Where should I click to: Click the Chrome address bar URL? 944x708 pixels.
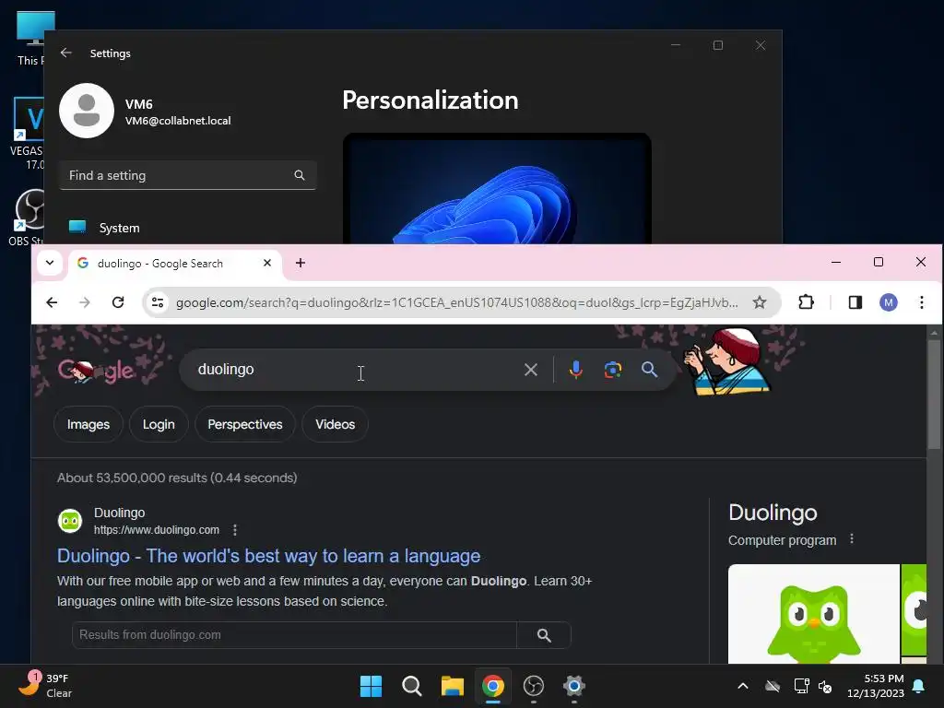tap(456, 302)
